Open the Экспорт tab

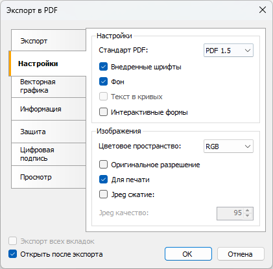click(49, 41)
